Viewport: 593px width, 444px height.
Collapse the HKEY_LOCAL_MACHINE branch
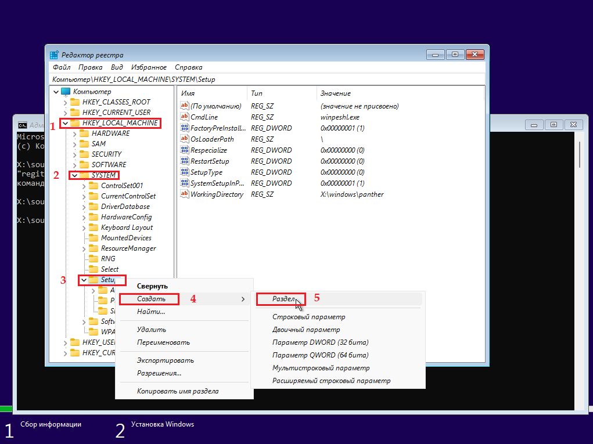click(65, 123)
